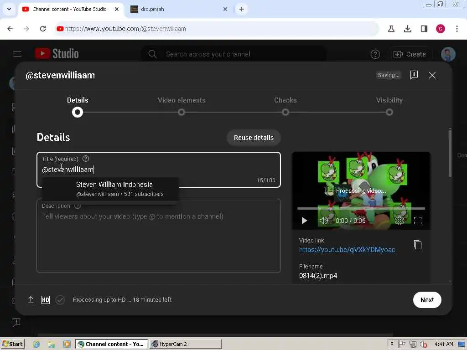Send feedback using dialog feedback icon

coord(414,75)
